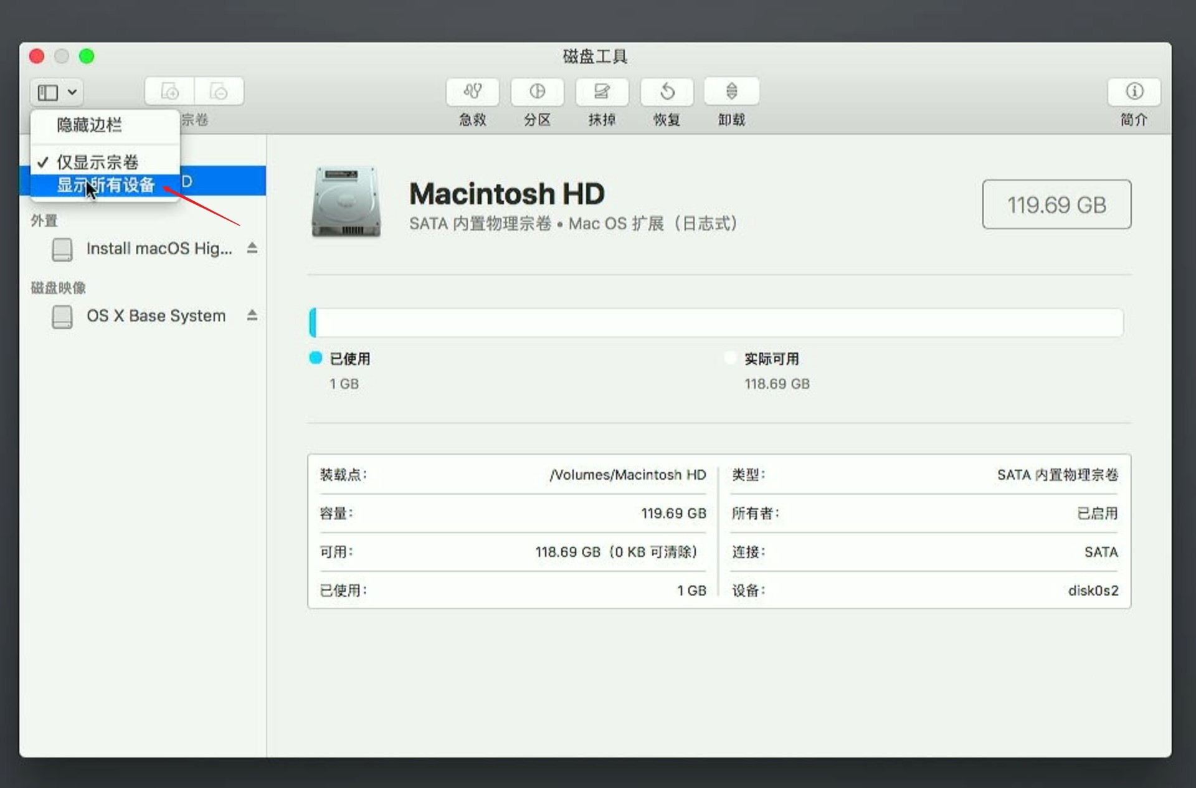Screen dimensions: 1196x788
Task: Click the Partition (分区) toolbar icon
Action: coord(537,92)
